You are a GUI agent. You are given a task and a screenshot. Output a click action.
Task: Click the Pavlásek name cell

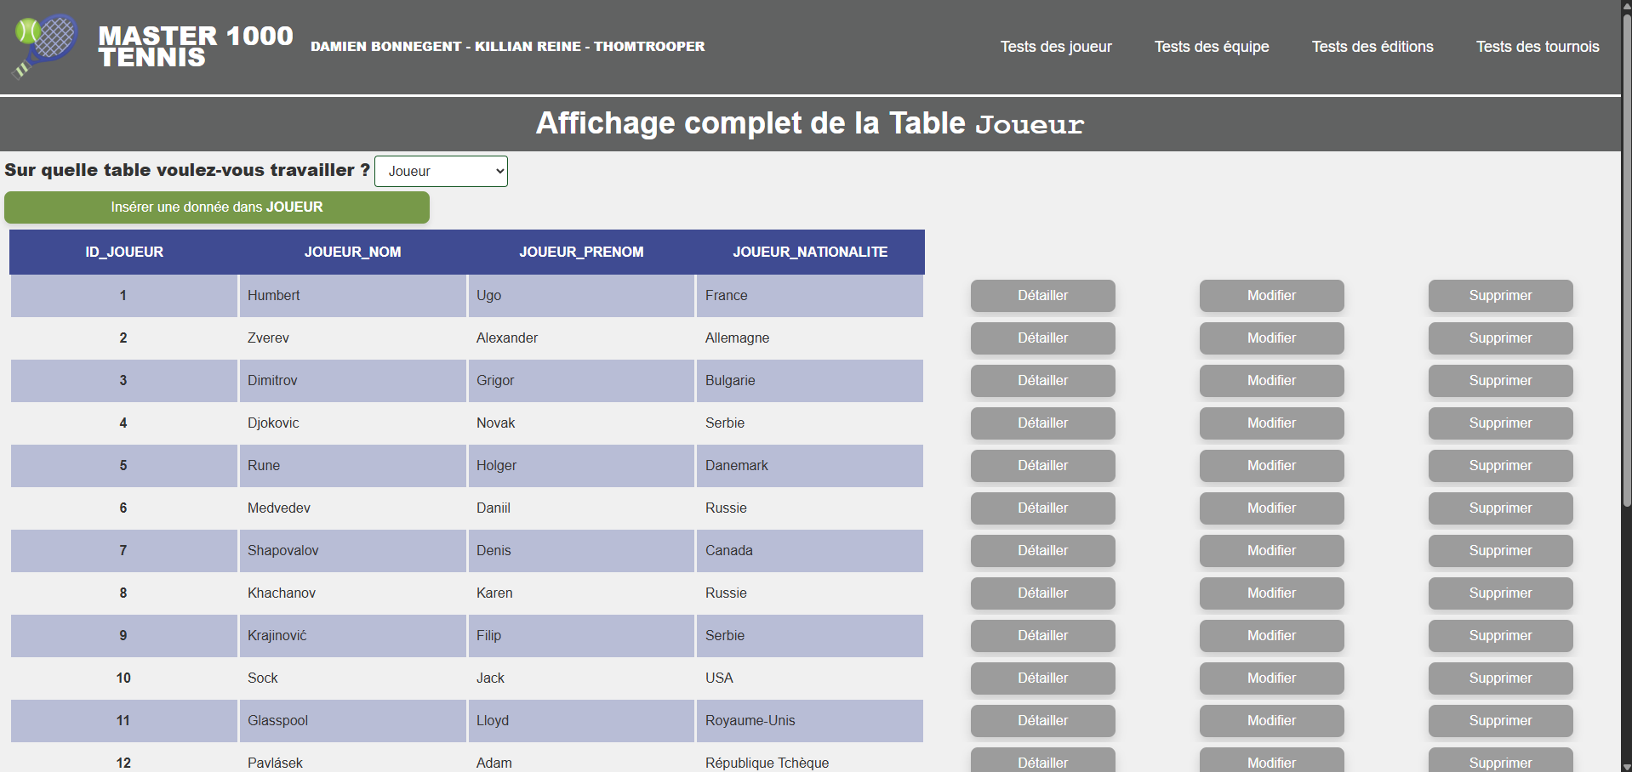coord(353,758)
